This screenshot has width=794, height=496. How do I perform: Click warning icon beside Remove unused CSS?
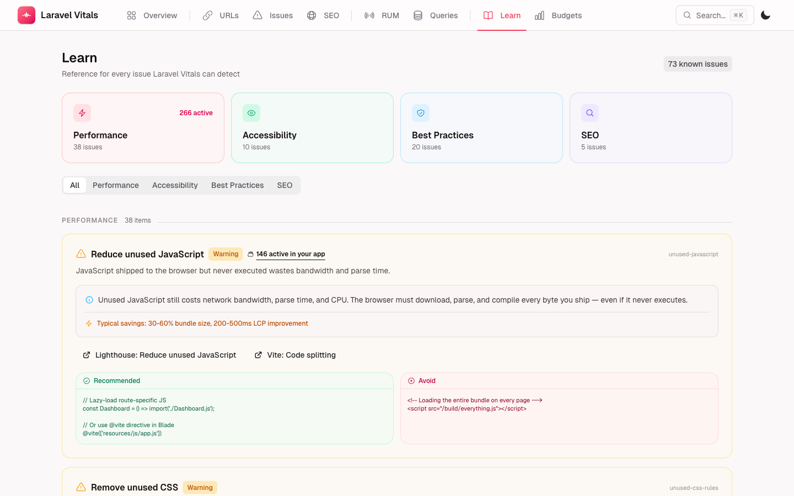click(81, 487)
